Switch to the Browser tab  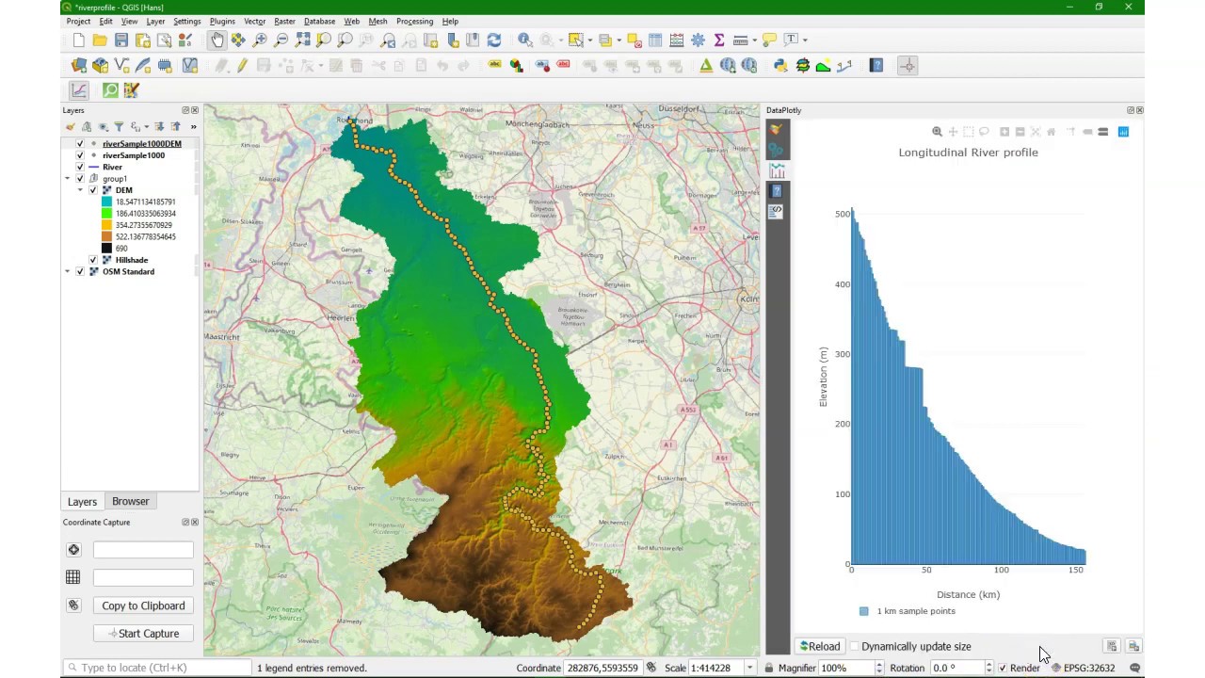[130, 502]
